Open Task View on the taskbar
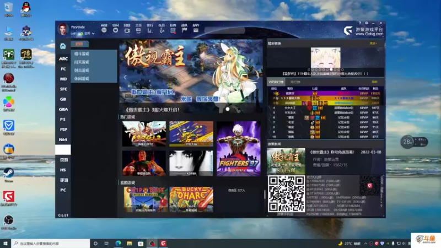This screenshot has height=248, width=441. click(106, 244)
